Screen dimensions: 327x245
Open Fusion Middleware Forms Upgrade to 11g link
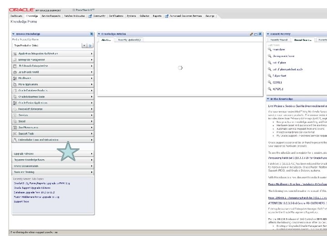36,197
